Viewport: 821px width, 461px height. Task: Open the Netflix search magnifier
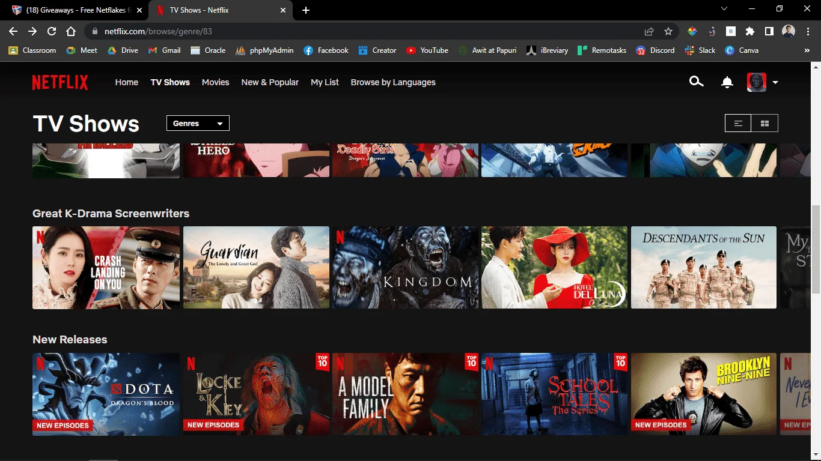(696, 82)
